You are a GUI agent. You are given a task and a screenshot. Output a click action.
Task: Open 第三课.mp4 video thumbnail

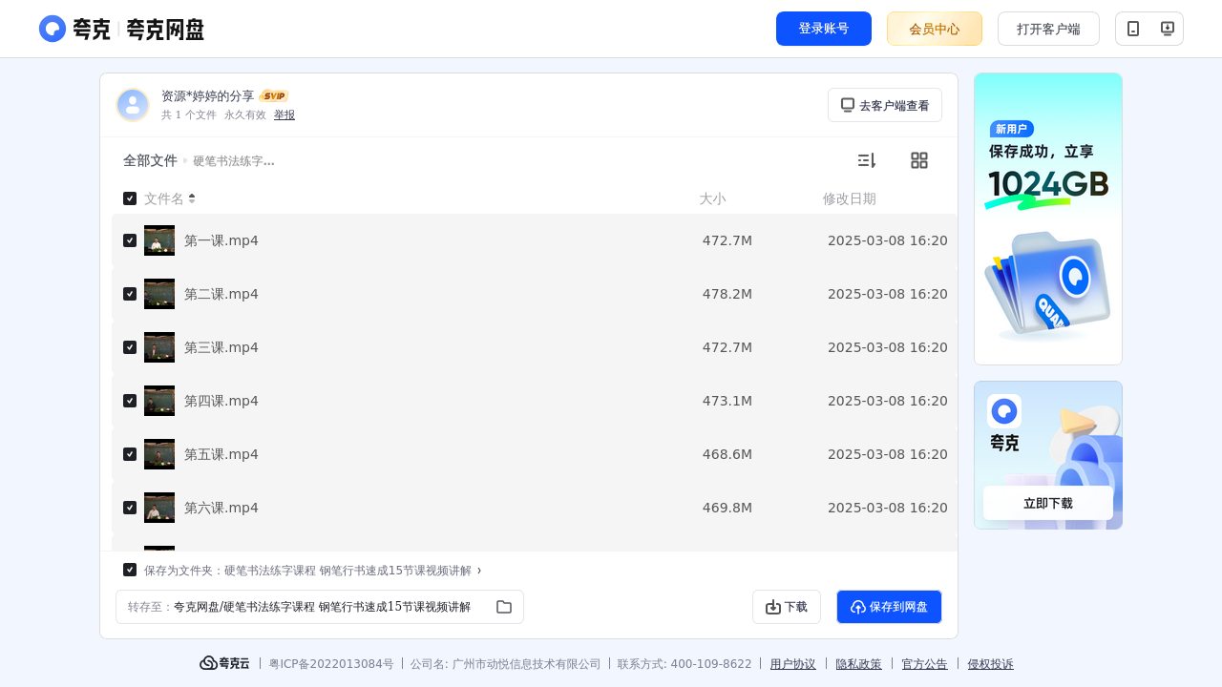click(x=159, y=347)
